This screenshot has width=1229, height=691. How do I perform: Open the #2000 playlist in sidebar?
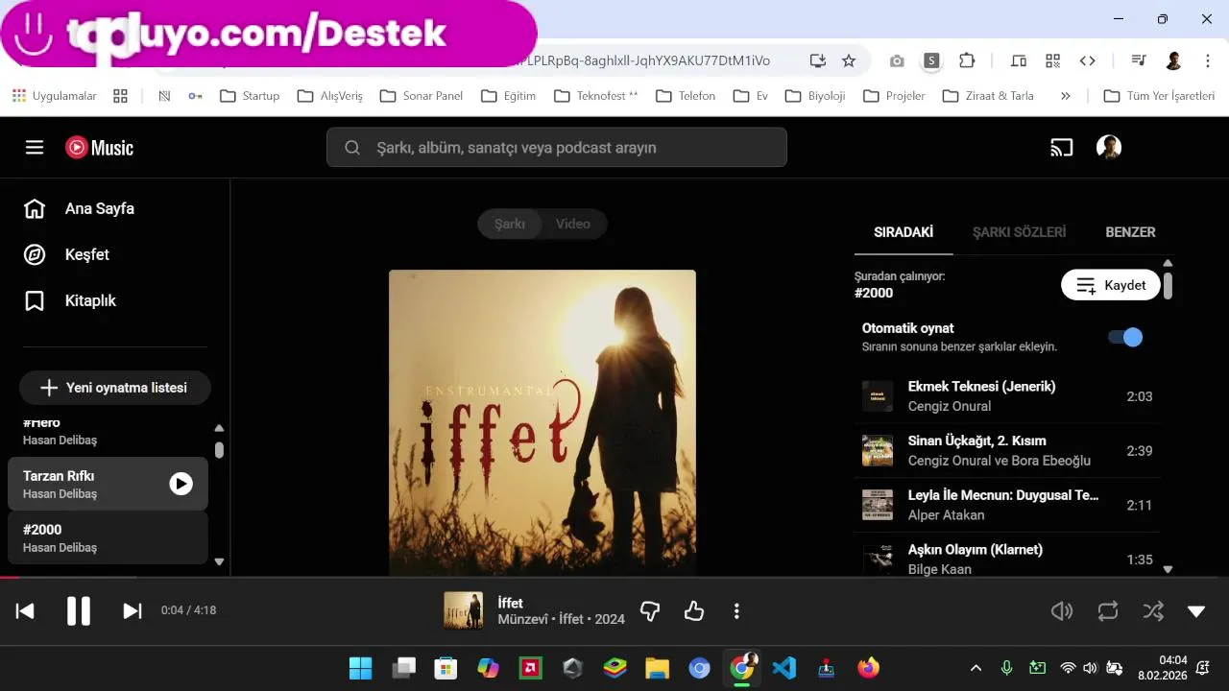point(108,537)
